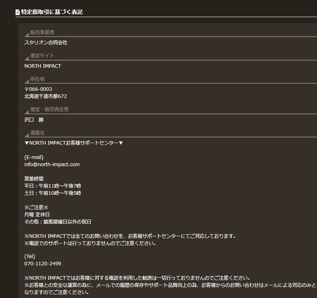The image size is (317, 298).
Task: Click the 連絡先 section label
Action: tap(37, 133)
